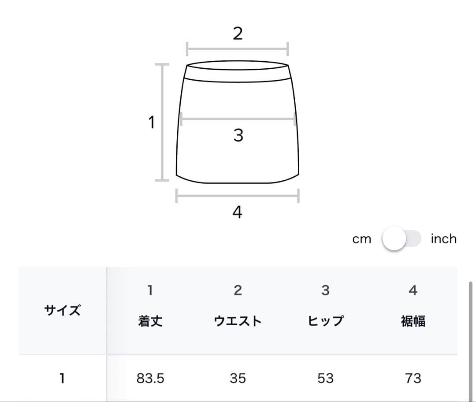Image resolution: width=476 pixels, height=402 pixels.
Task: Select the inch label
Action: [x=443, y=239]
